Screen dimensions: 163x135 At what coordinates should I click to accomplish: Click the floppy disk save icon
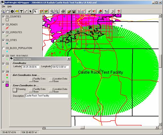click(74, 11)
